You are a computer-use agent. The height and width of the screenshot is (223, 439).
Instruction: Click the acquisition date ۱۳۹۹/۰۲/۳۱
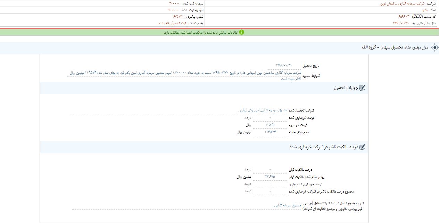[284, 65]
